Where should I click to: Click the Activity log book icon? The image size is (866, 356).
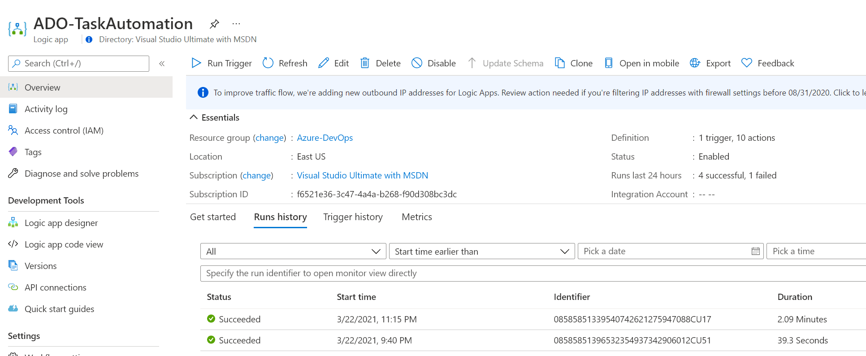[13, 109]
